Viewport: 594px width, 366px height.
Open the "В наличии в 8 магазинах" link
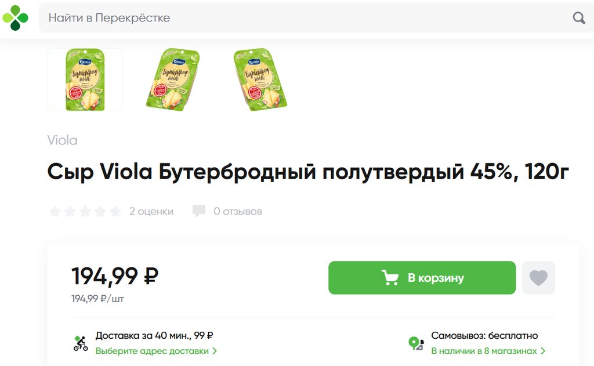pos(484,351)
